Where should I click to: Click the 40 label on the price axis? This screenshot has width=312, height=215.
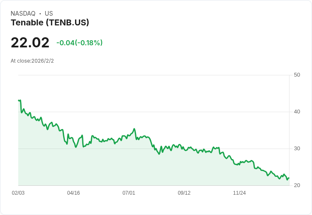pos(297,112)
